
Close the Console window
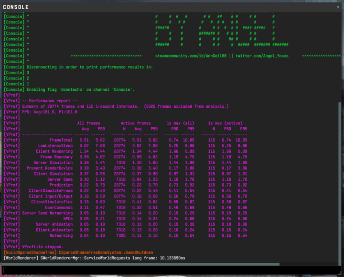pos(338,7)
